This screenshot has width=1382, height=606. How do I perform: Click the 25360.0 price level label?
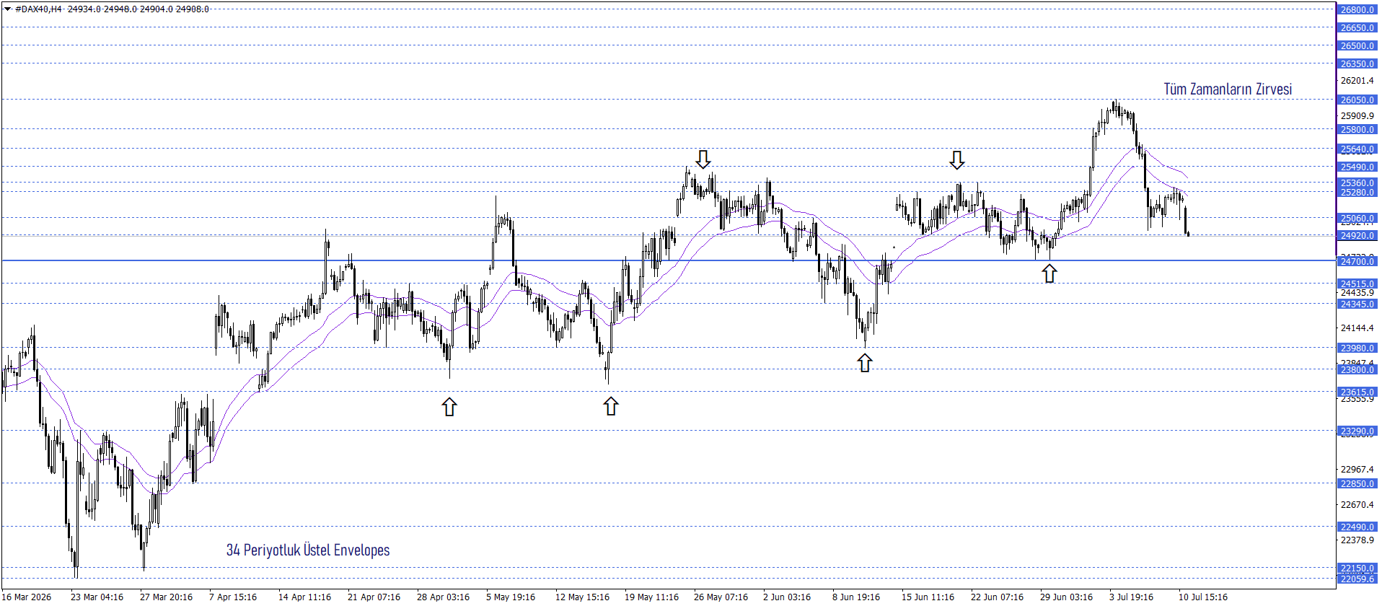pos(1357,183)
